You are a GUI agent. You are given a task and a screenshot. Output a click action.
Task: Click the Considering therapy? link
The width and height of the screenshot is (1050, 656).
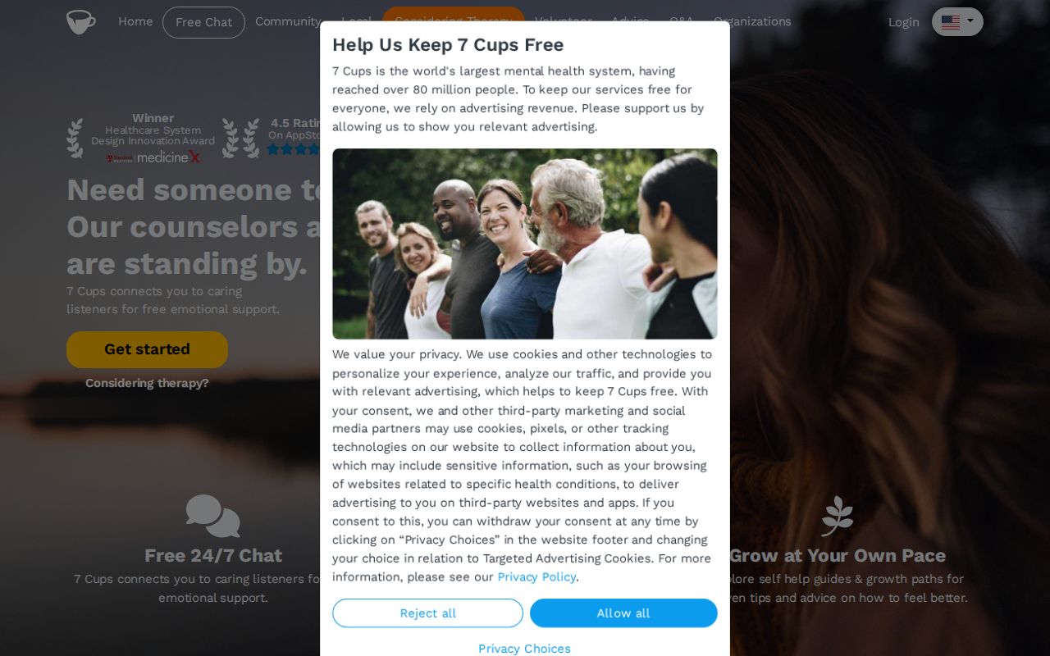(147, 383)
